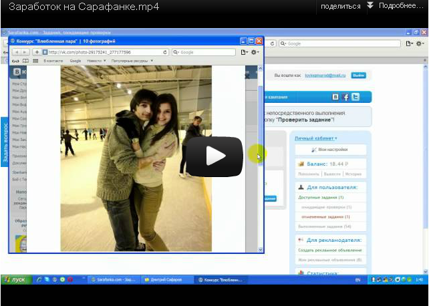Open Создать рекламное объявление
Screen dimensions: 429x306
pyautogui.click(x=330, y=251)
